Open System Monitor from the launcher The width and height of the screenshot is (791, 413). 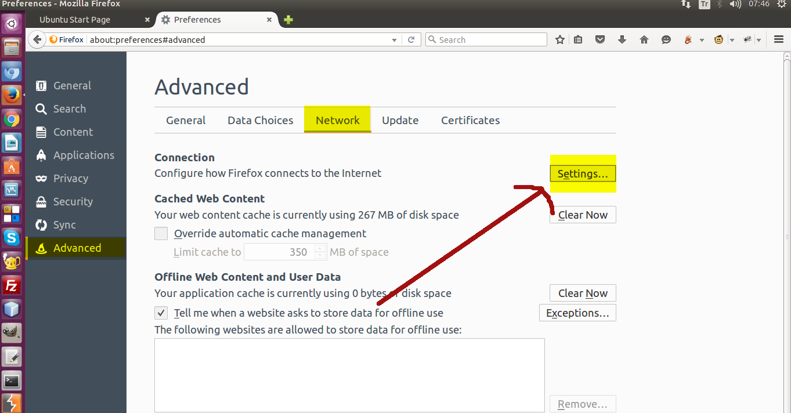[x=12, y=190]
